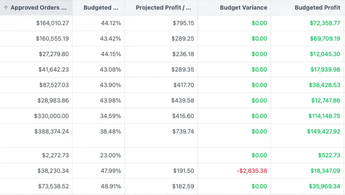Select the $164,010.27 approved orders cell
This screenshot has height=195, width=345.
point(52,23)
